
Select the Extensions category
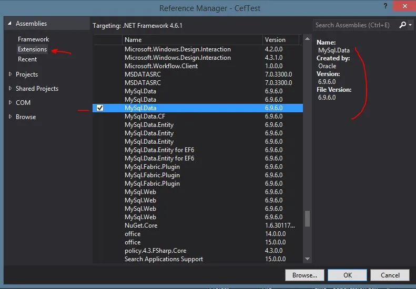pos(33,49)
